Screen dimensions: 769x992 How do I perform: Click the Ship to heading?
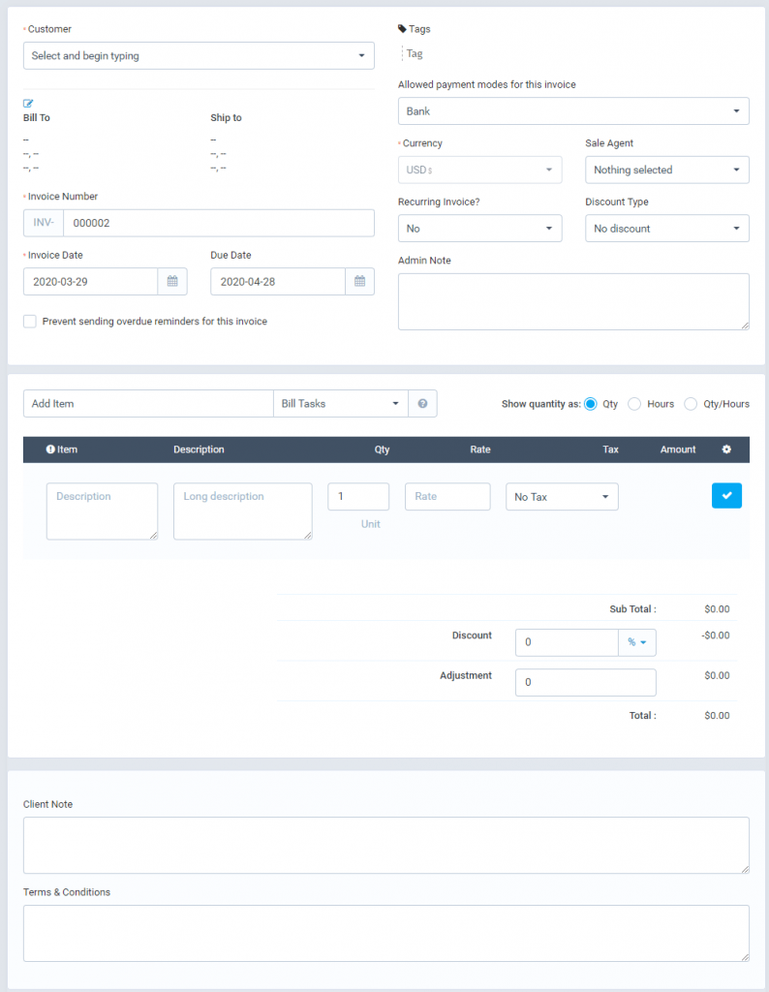226,117
